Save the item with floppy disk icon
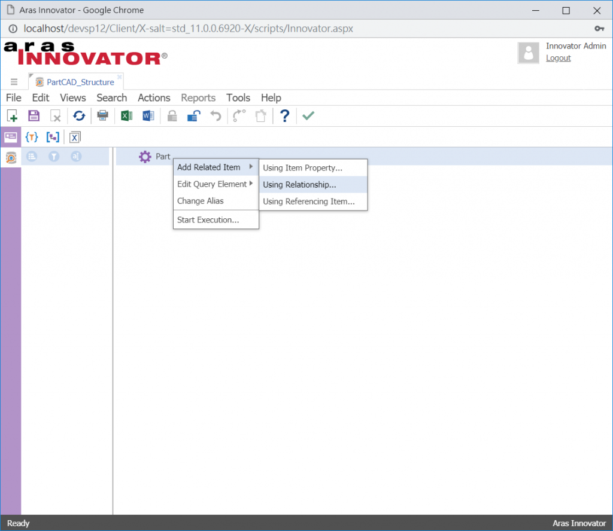This screenshot has width=613, height=531. [34, 116]
